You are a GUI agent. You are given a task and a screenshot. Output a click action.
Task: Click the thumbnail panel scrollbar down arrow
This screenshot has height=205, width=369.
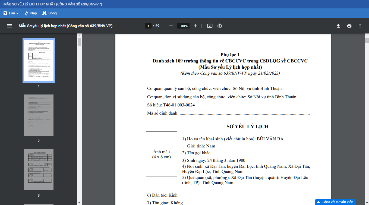(x=79, y=203)
